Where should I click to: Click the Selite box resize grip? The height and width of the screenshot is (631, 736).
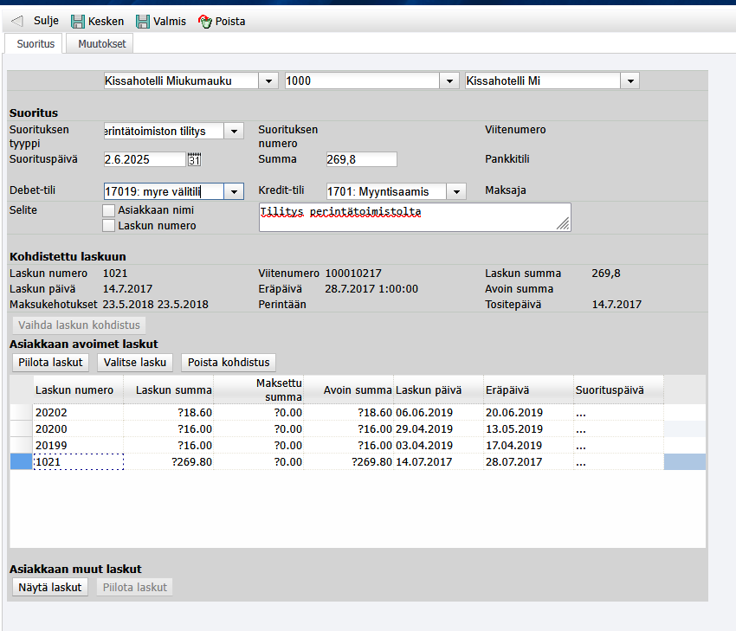[x=564, y=224]
